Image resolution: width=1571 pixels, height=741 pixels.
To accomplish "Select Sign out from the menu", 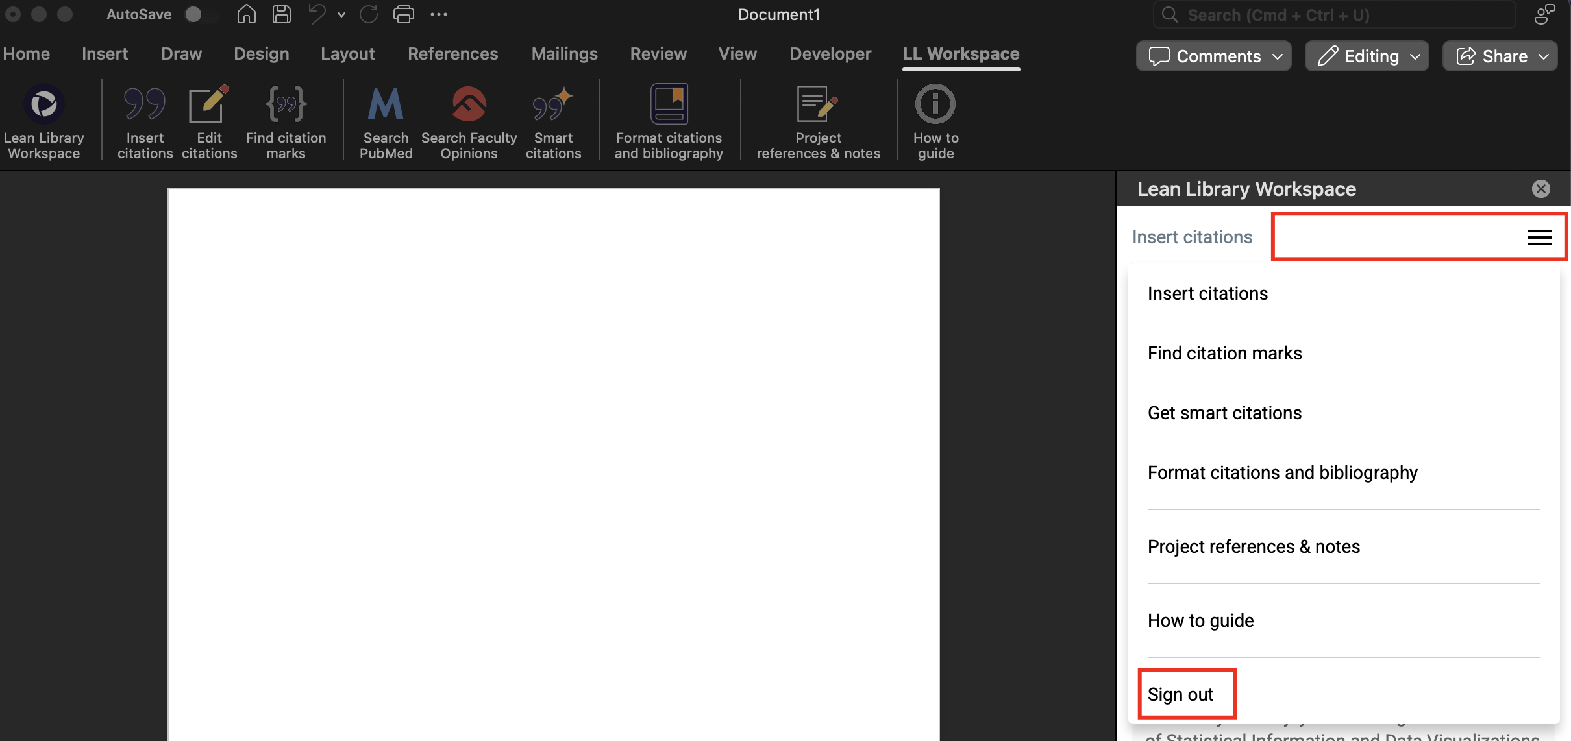I will [x=1180, y=694].
